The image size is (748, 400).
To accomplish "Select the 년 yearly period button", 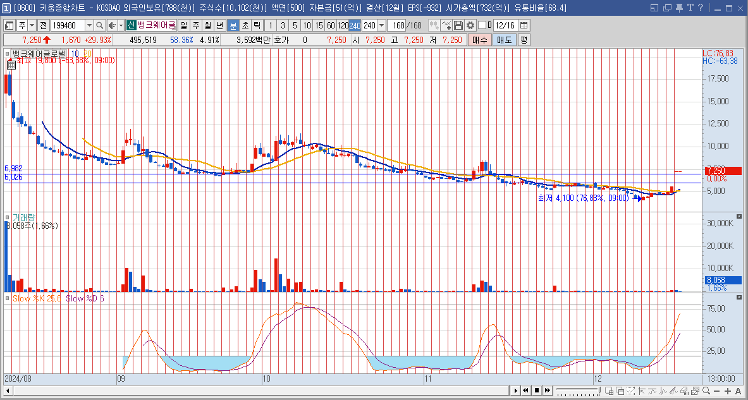I will pos(219,25).
